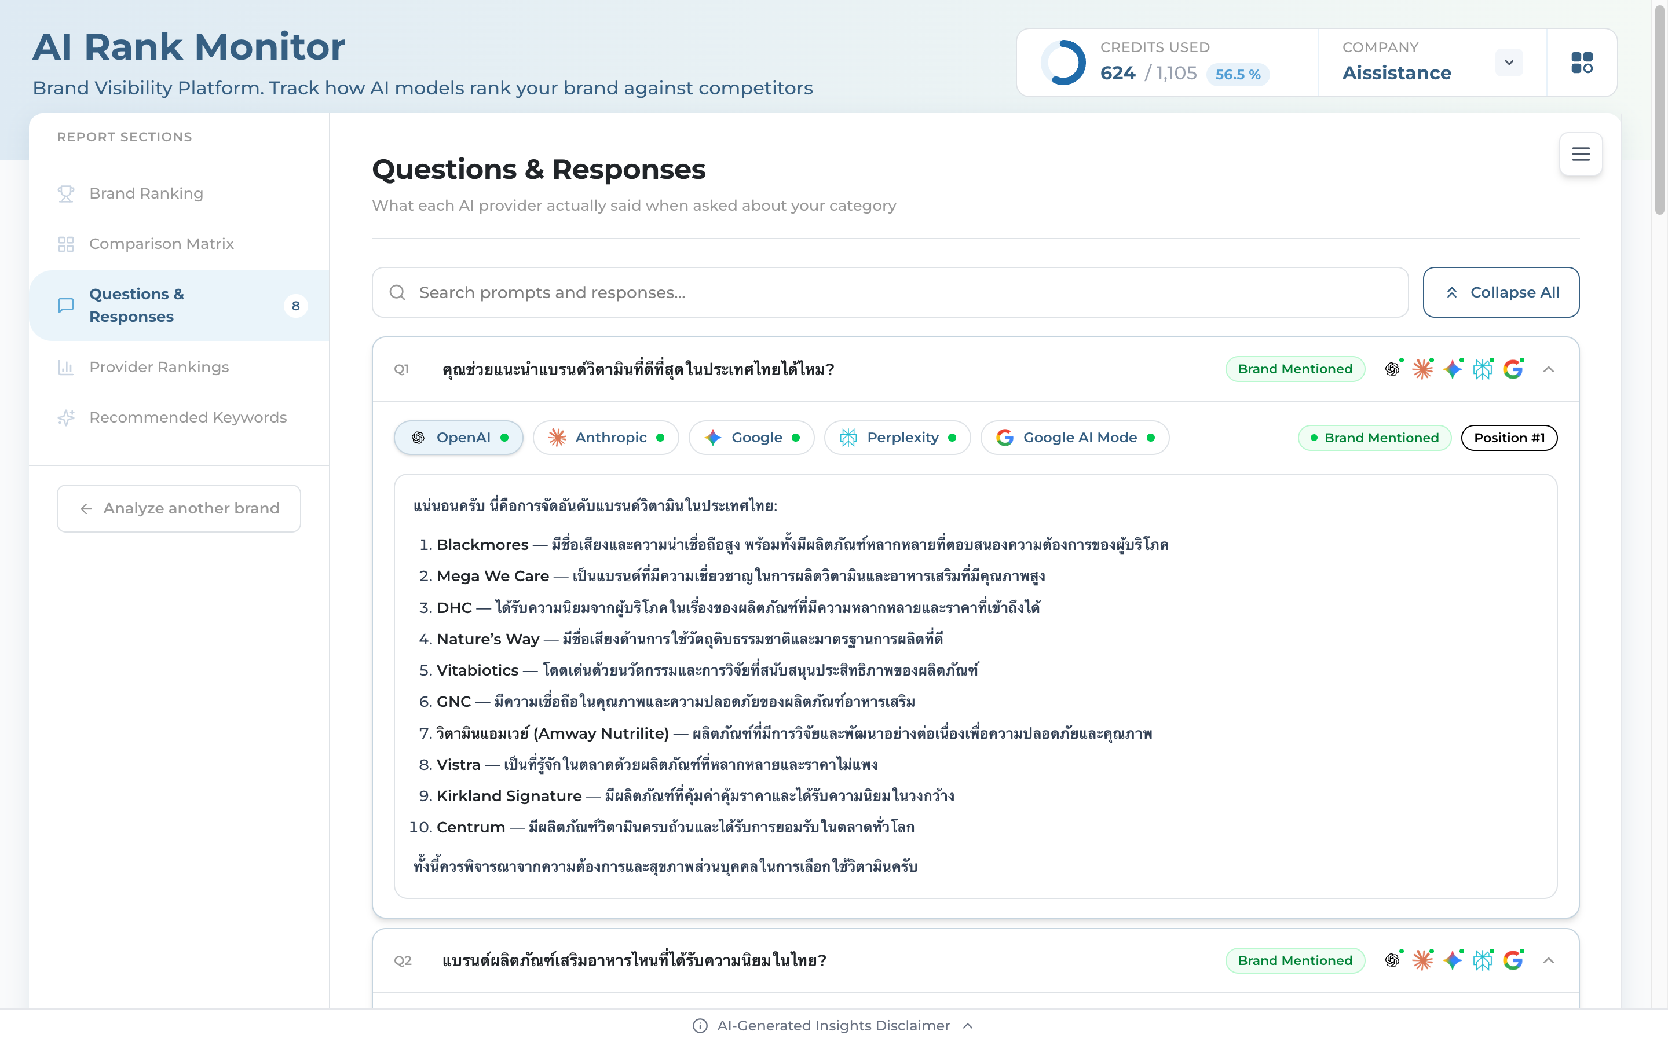Open the Questions & Responses section
The width and height of the screenshot is (1668, 1042).
[179, 305]
